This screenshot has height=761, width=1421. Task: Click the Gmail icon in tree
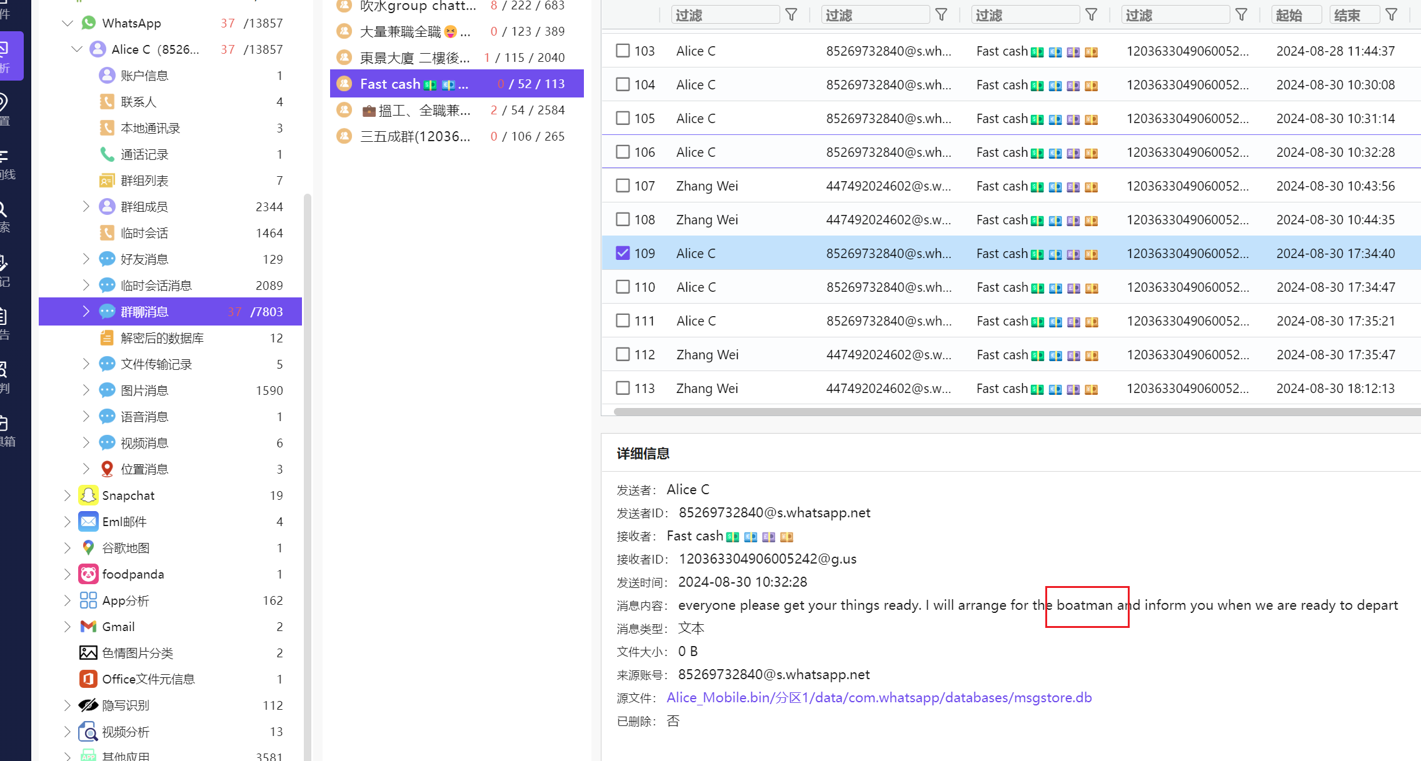pos(88,627)
